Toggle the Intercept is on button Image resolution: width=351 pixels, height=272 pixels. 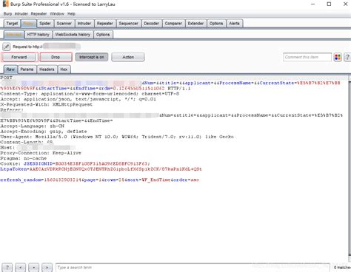point(92,57)
